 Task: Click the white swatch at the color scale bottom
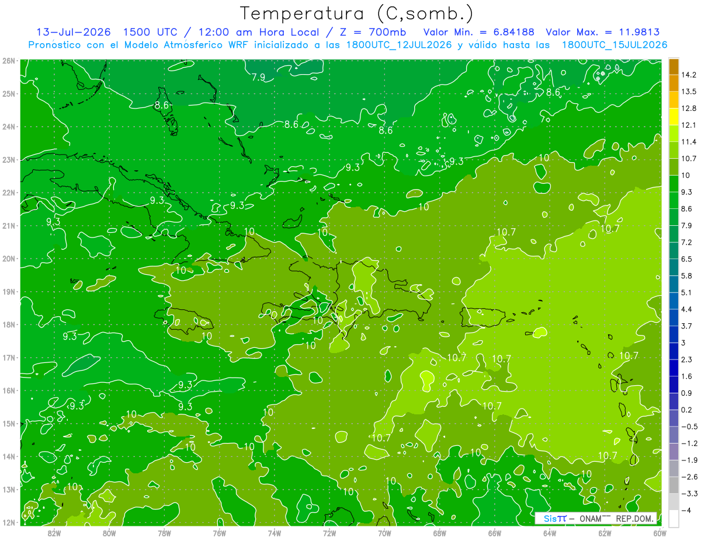tap(674, 518)
